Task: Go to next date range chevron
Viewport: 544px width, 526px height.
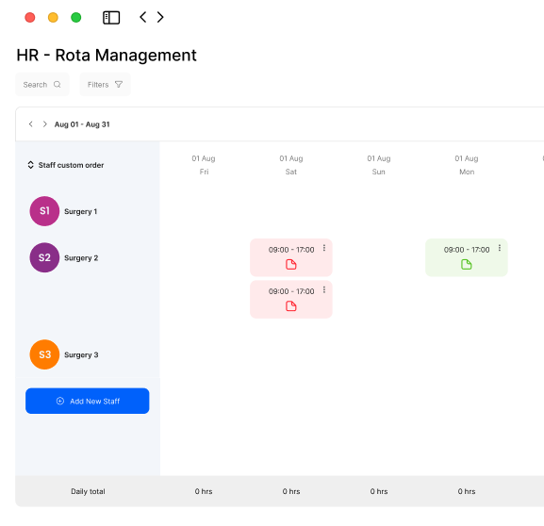Action: click(44, 123)
